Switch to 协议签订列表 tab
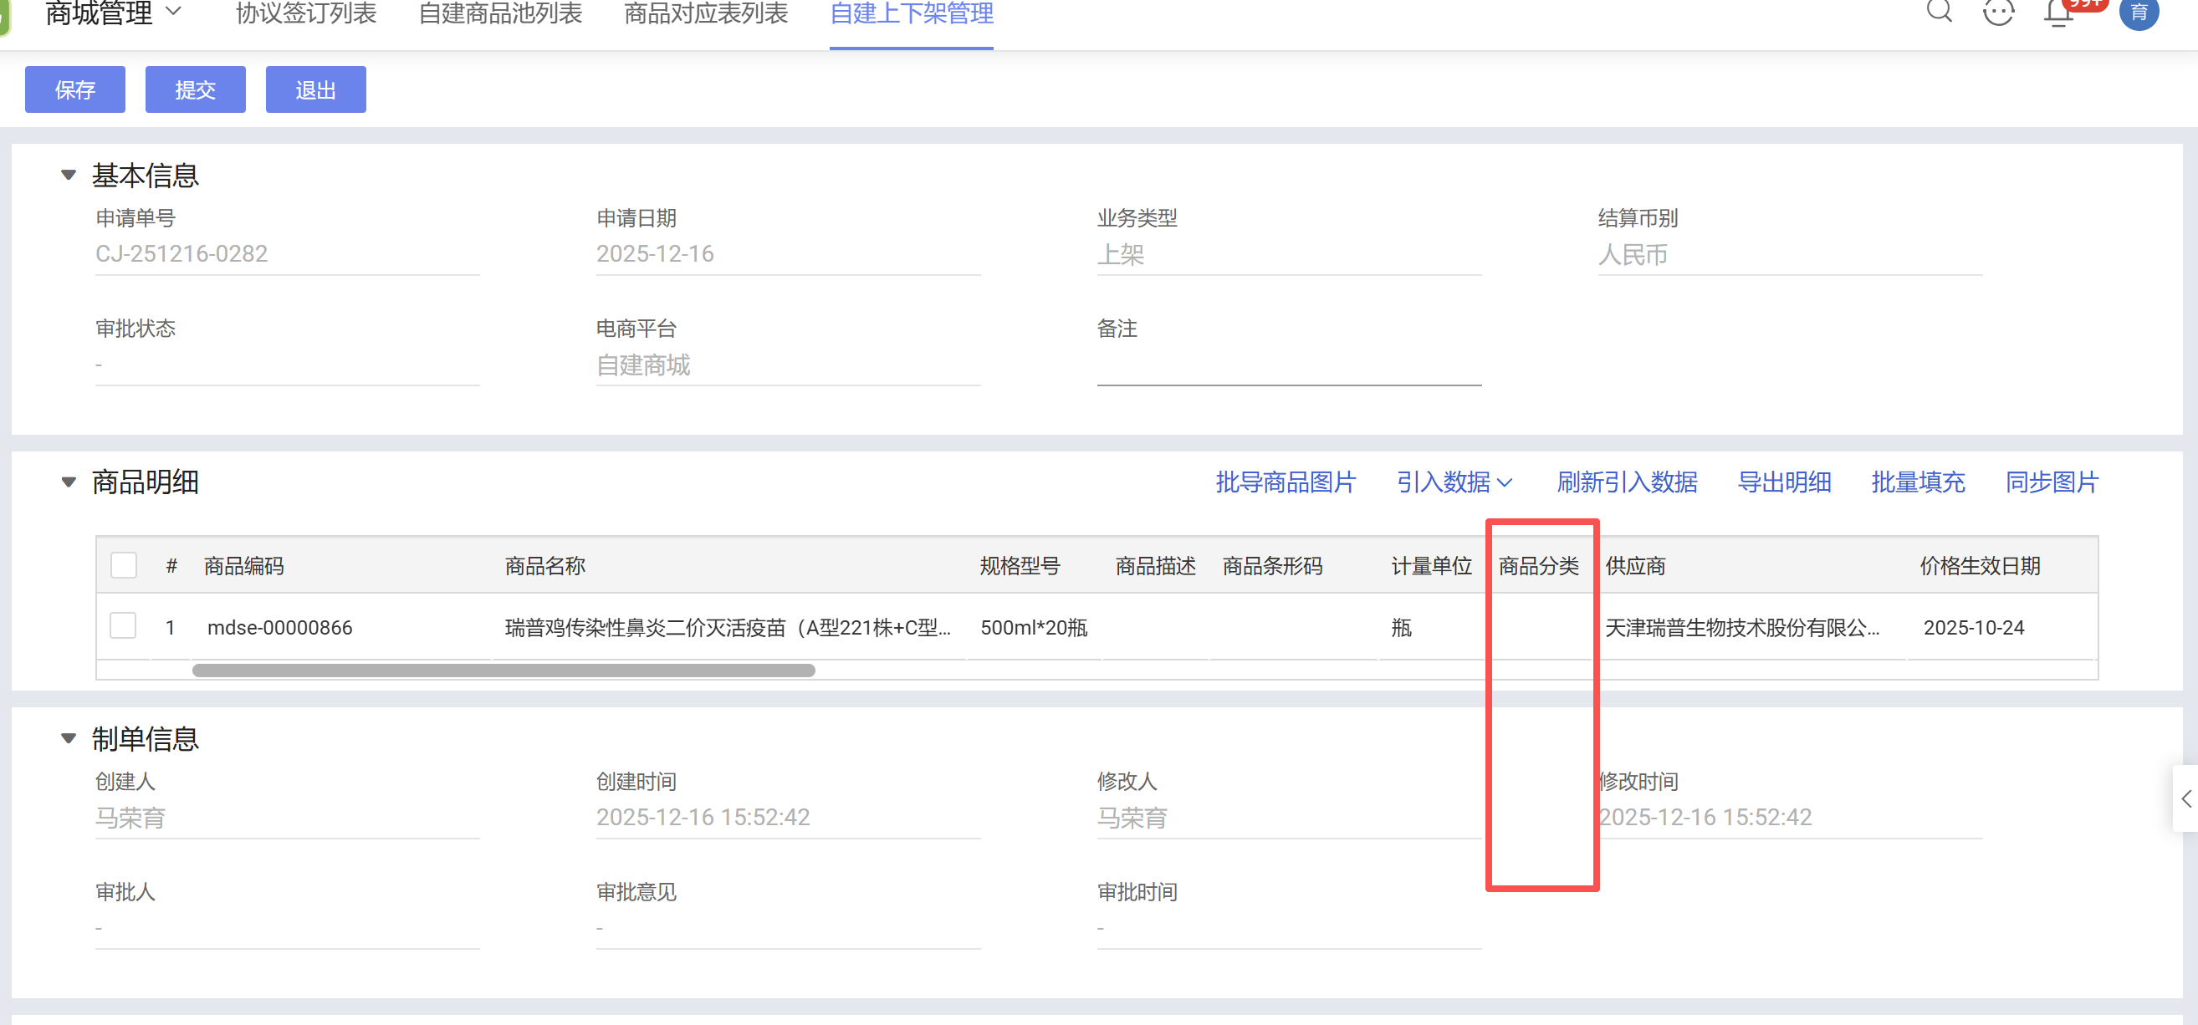Viewport: 2198px width, 1025px height. coord(305,13)
